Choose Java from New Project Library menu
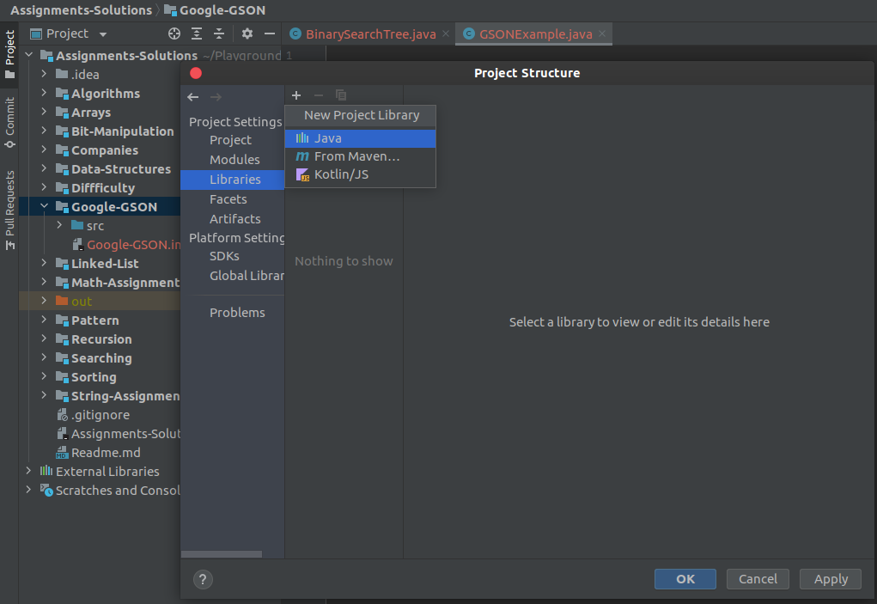Screen dimensions: 877x604 [360, 138]
